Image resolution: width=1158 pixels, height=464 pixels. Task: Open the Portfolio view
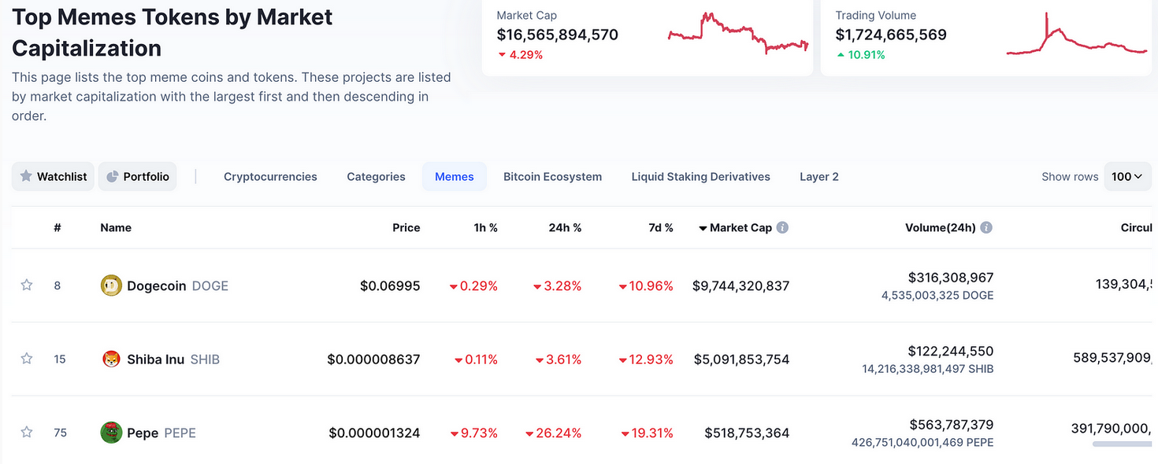tap(137, 176)
